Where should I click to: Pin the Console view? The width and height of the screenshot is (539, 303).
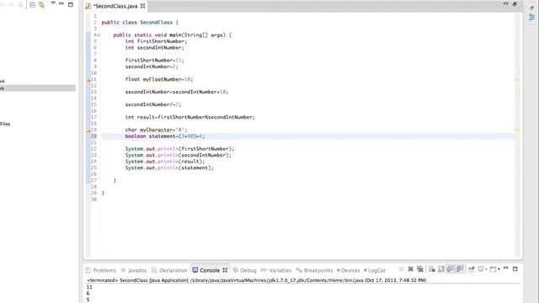pyautogui.click(x=472, y=269)
